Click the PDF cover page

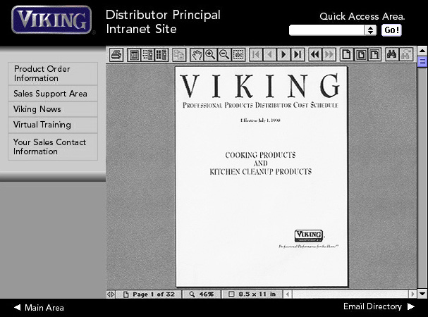point(261,177)
